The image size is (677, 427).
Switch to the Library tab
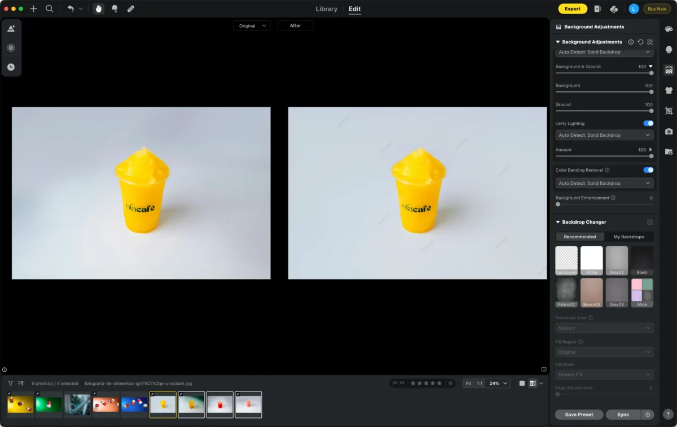point(327,9)
